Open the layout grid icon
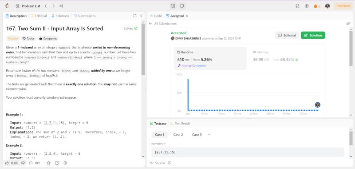 pos(297,6)
